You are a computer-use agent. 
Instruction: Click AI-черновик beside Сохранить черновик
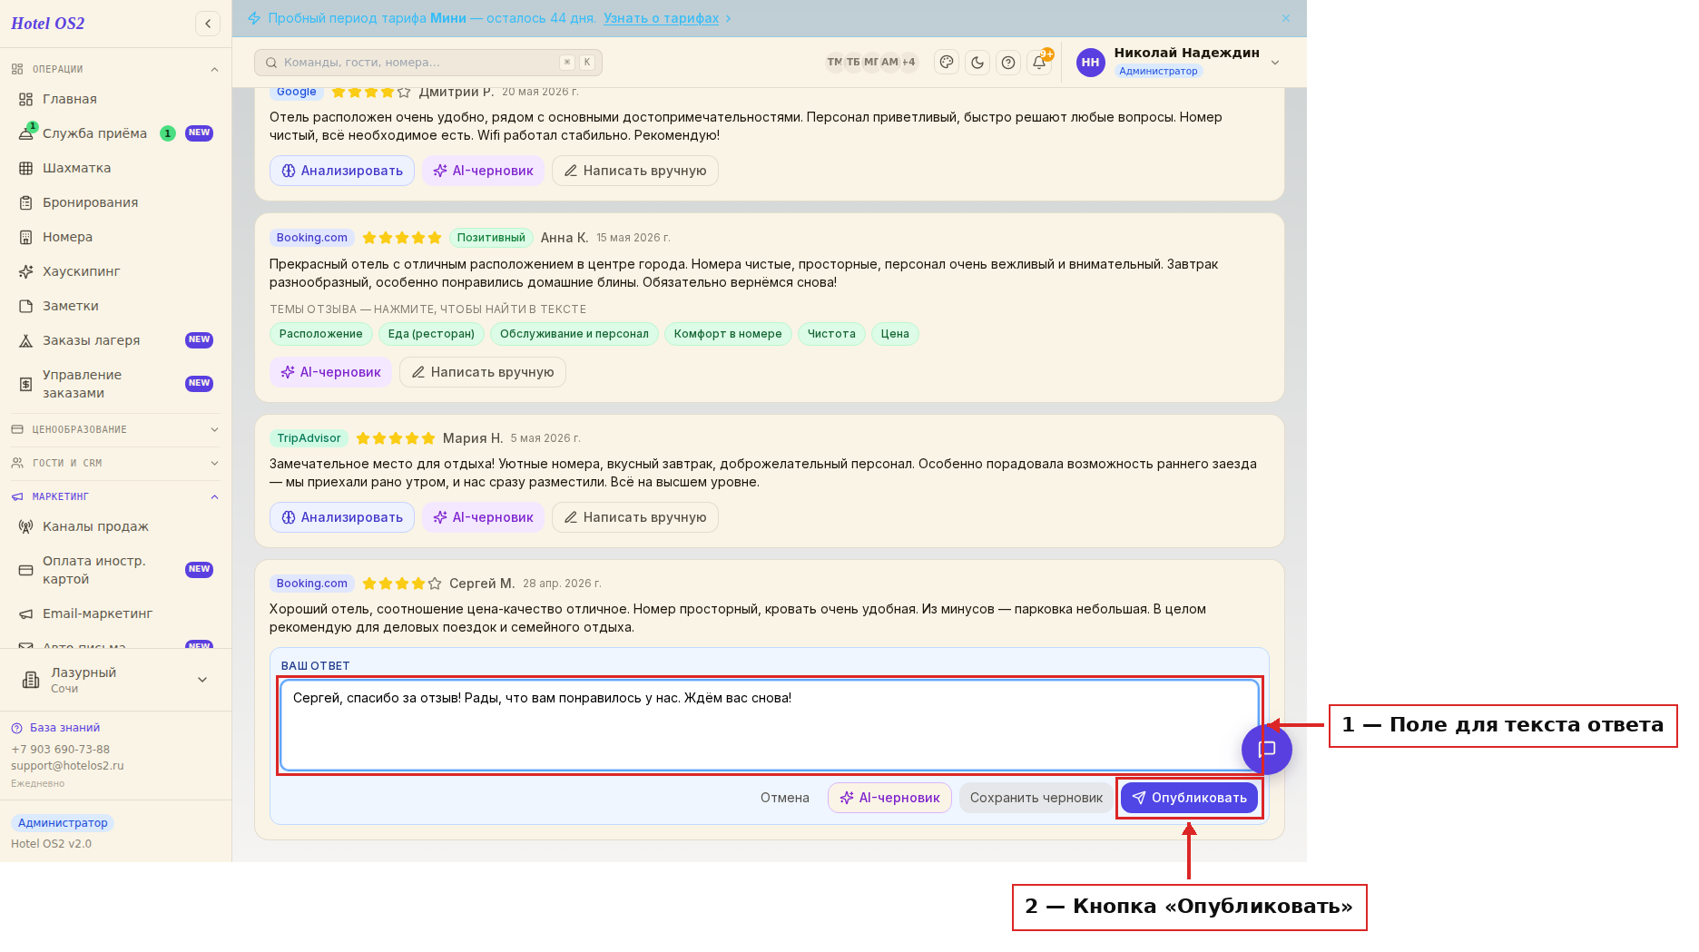(889, 798)
